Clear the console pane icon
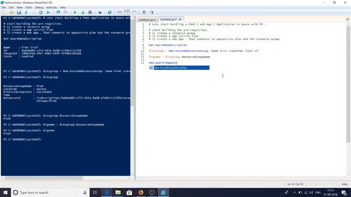Screen dimensions: 351x197 48,13
